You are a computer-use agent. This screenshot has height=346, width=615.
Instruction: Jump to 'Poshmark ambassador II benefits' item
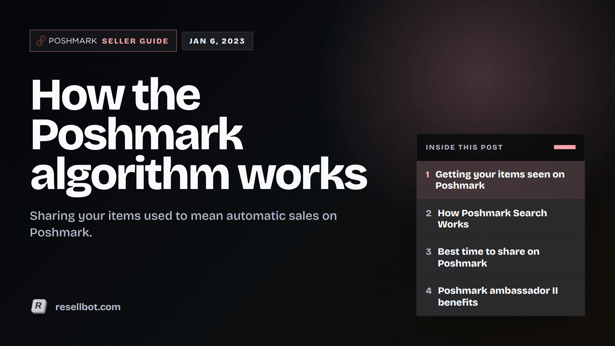[x=501, y=296]
